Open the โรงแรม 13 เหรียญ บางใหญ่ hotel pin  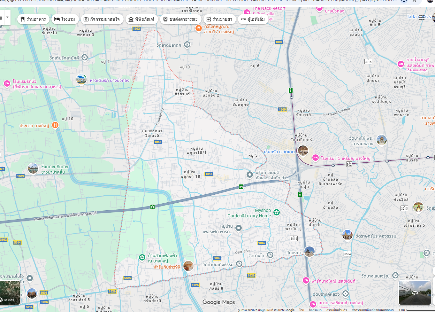pyautogui.click(x=316, y=158)
